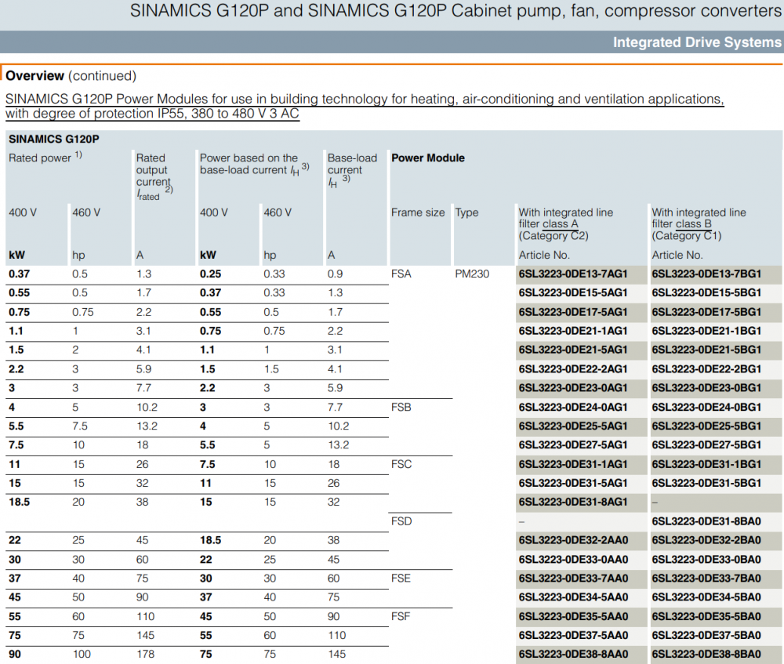
Task: Select article number 6SL3223-0DE35-5AA0
Action: point(573,616)
